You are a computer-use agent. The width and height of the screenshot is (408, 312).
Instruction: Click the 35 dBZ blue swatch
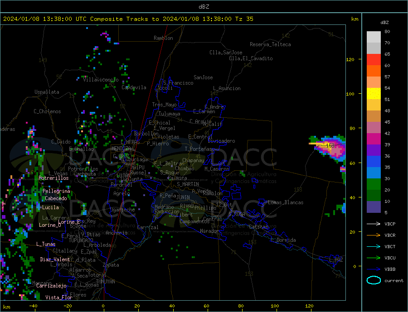click(374, 162)
